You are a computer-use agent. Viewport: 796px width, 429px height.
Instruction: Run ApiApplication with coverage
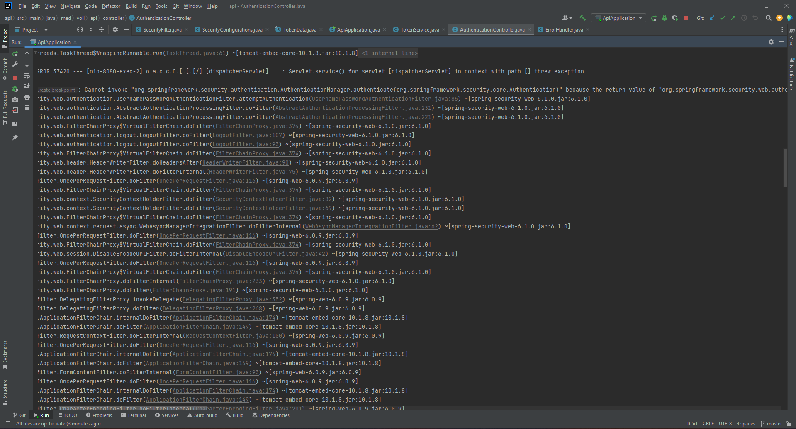[x=675, y=18]
